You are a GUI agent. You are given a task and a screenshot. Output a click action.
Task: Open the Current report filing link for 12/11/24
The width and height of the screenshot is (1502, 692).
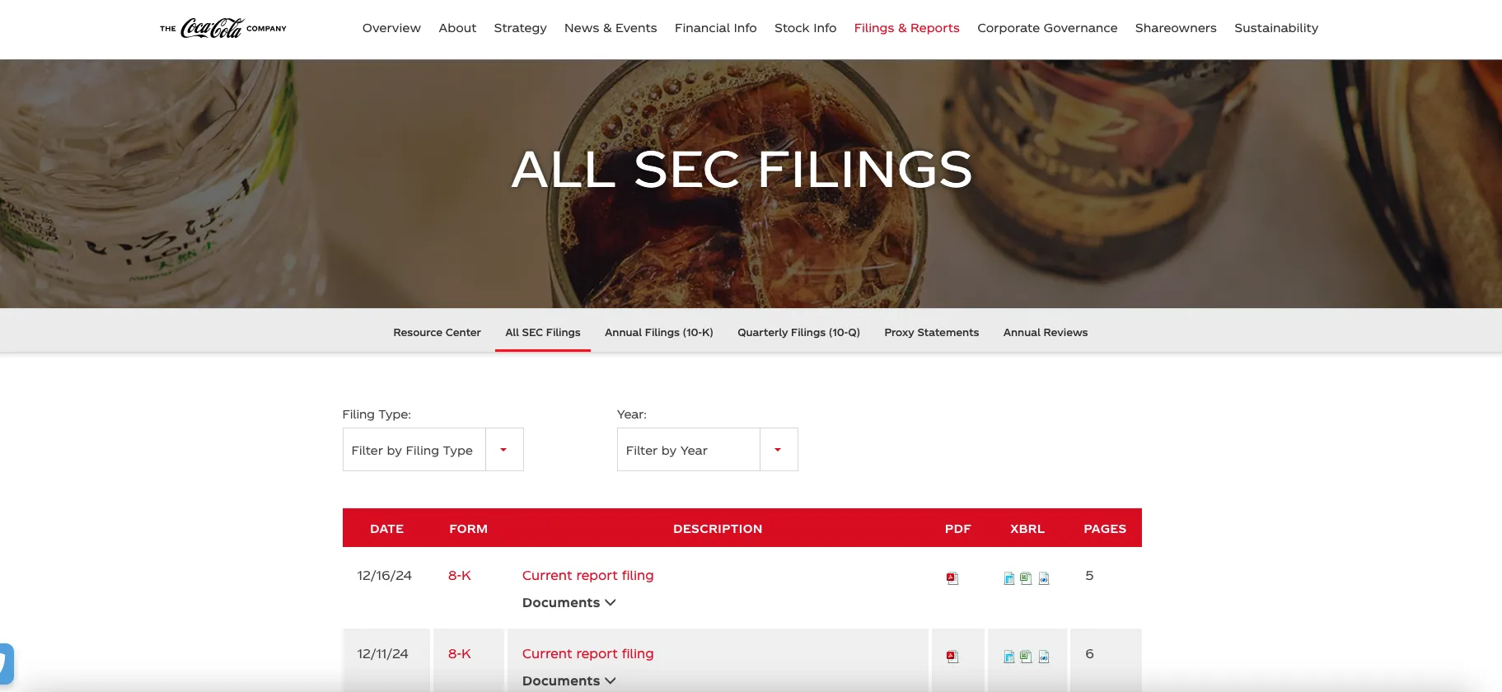click(587, 654)
